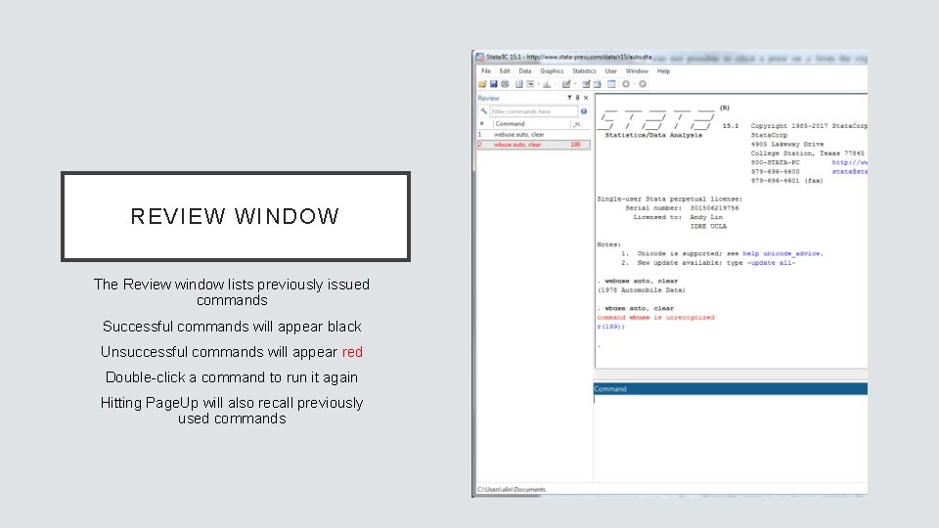939x528 pixels.
Task: Expand the Graph toolbar dropdown arrow
Action: [556, 84]
